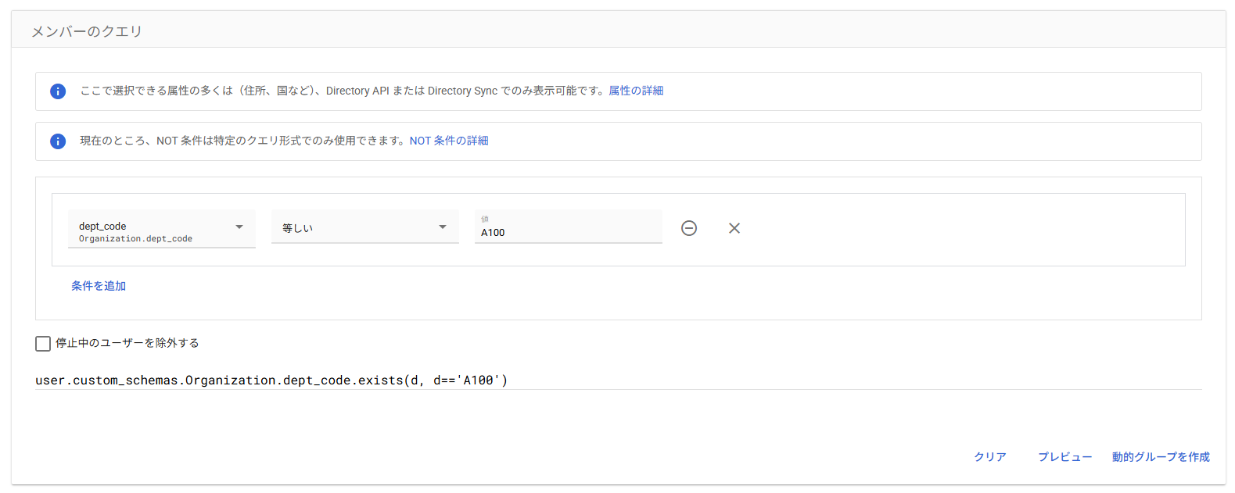Image resolution: width=1235 pixels, height=493 pixels.
Task: Open 属性の詳細 link
Action: pyautogui.click(x=636, y=91)
